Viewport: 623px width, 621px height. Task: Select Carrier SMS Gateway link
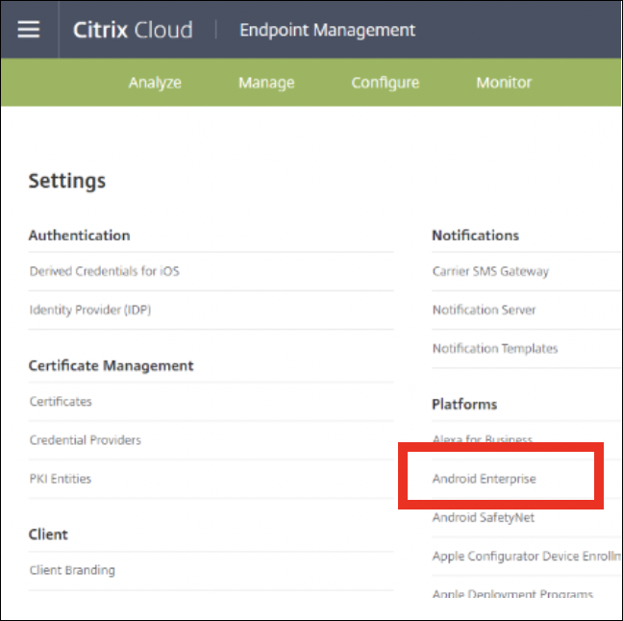click(x=490, y=271)
